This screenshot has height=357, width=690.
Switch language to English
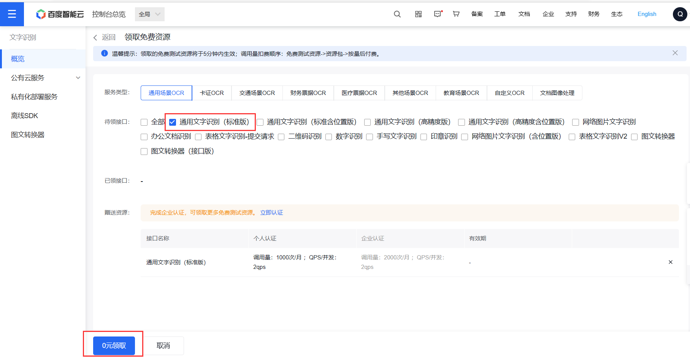[x=647, y=14]
